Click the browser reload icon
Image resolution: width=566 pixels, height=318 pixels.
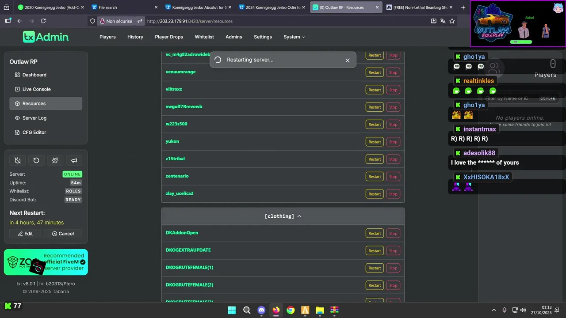point(43,21)
